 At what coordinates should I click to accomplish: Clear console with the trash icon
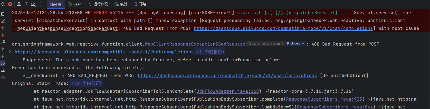(x=3, y=14)
